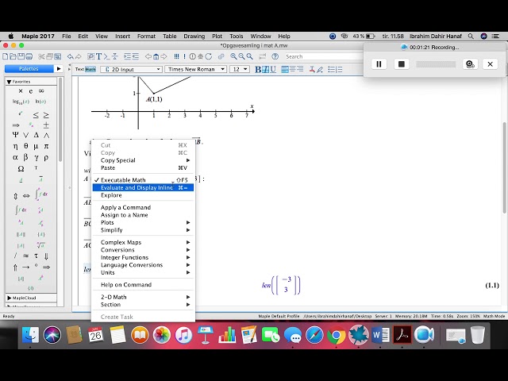Image resolution: width=508 pixels, height=381 pixels.
Task: Click the plus-minus symbol in the palette
Action: click(x=46, y=125)
